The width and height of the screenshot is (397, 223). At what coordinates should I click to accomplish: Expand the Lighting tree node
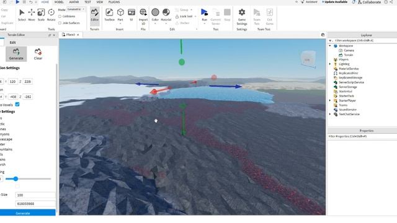coord(330,64)
